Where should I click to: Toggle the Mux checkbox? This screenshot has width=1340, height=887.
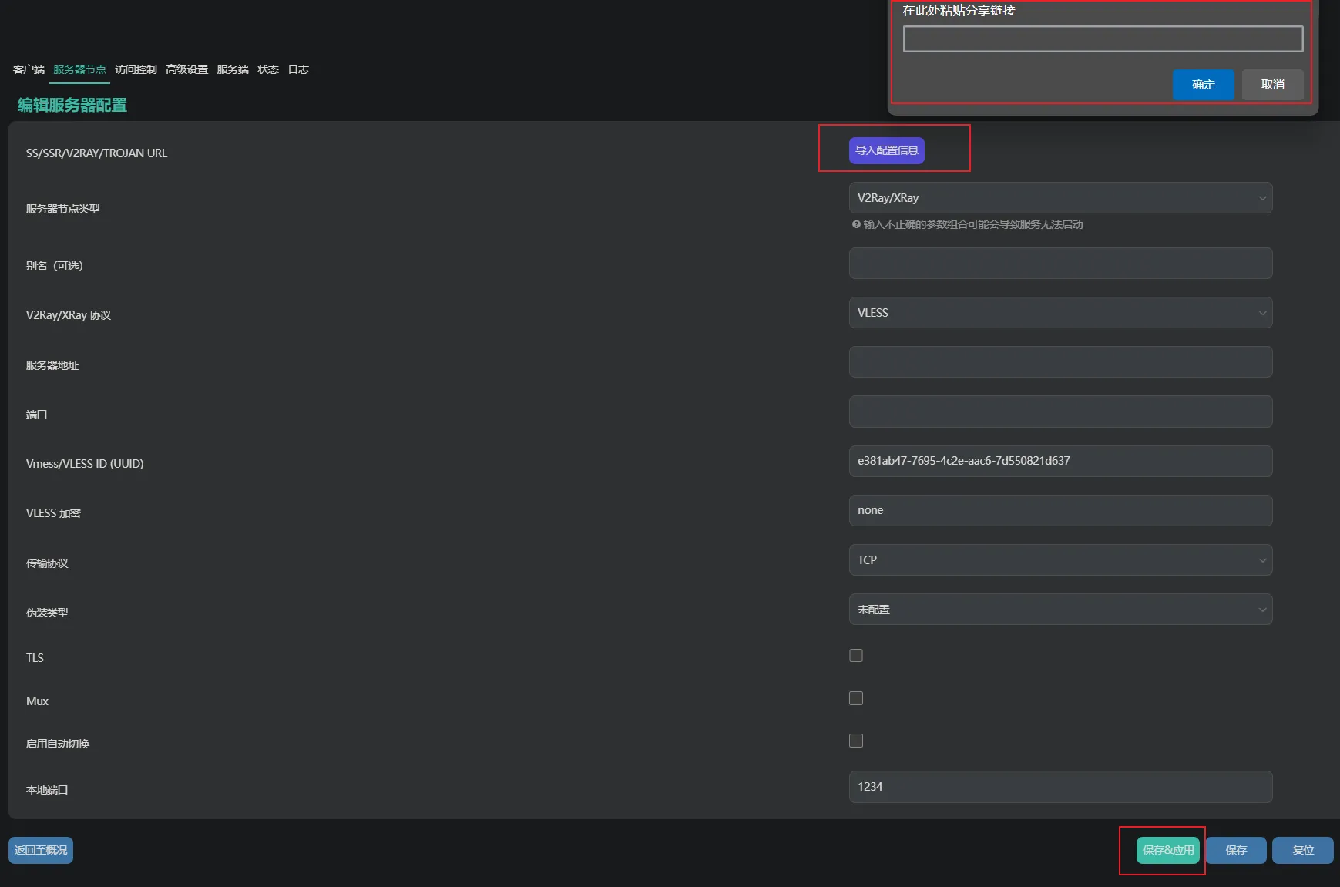coord(855,698)
